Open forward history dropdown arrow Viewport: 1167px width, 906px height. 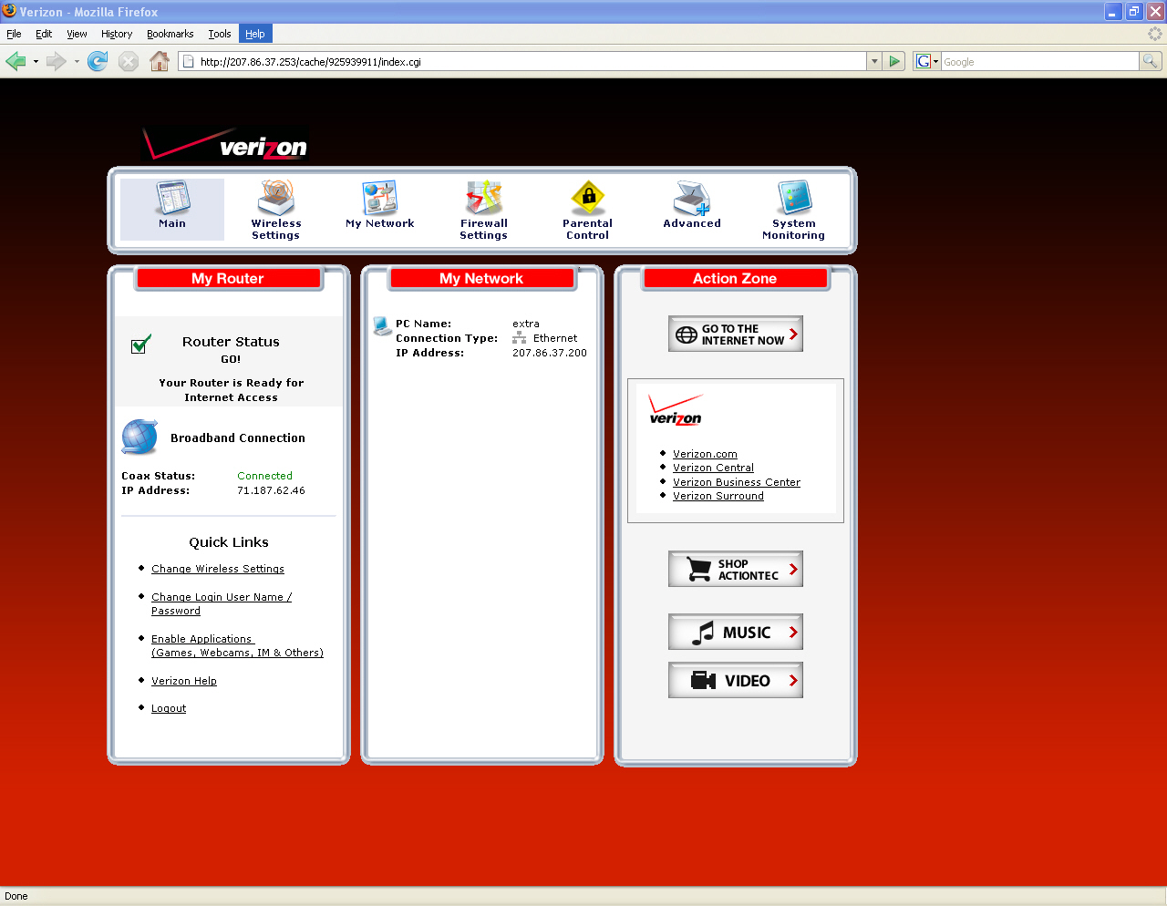coord(77,62)
